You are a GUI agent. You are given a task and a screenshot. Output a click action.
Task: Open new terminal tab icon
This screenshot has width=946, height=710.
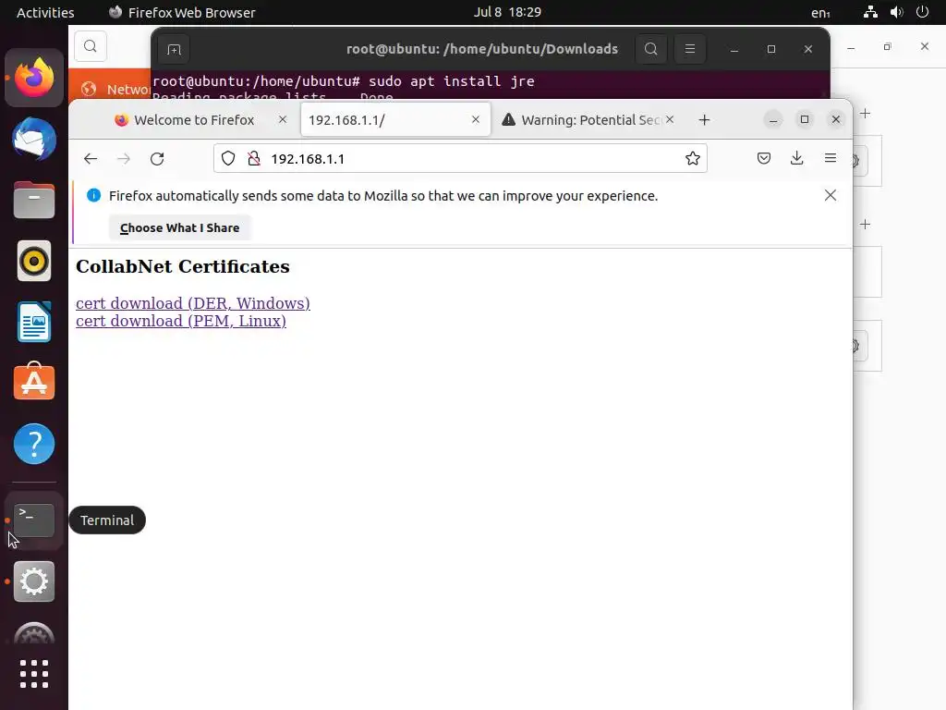174,50
